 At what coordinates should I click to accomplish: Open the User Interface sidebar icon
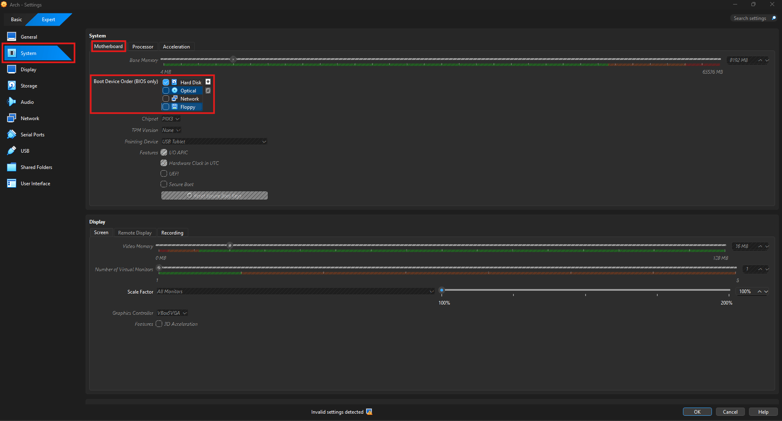click(x=12, y=183)
